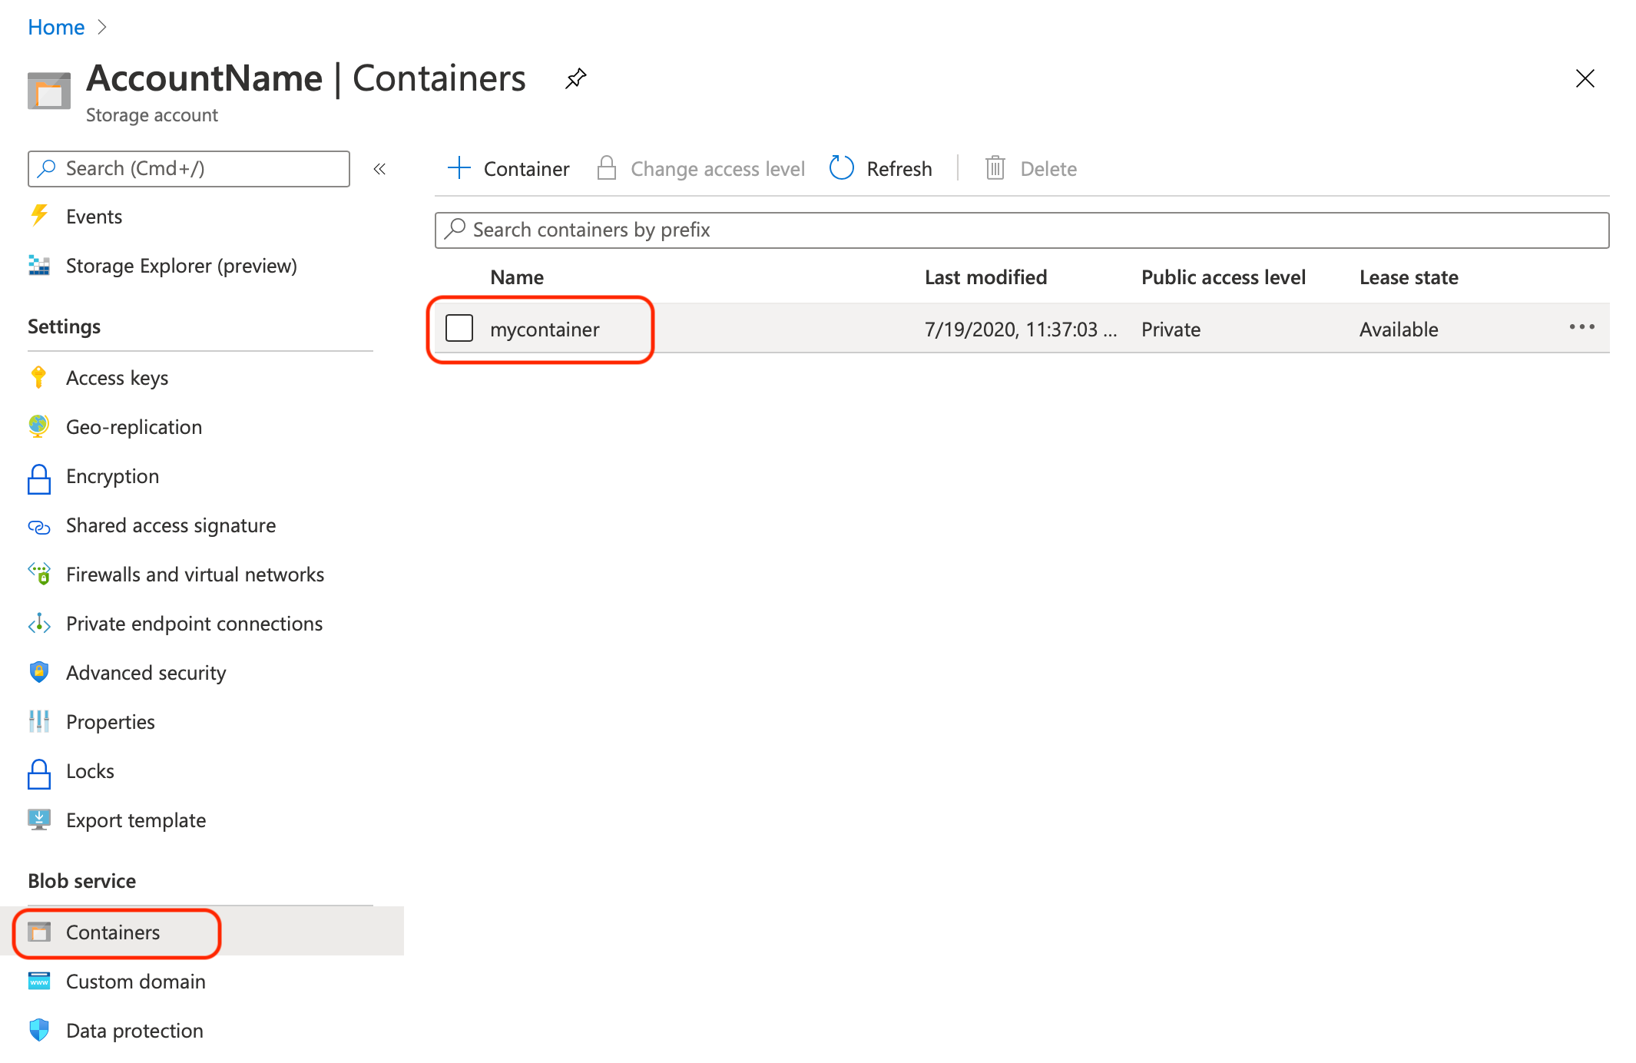
Task: Open Storage Explorer preview
Action: pos(181,266)
